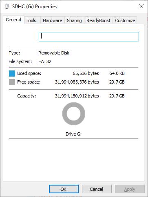The width and height of the screenshot is (148, 197).
Task: Click the blue Used space color square
Action: [12, 73]
